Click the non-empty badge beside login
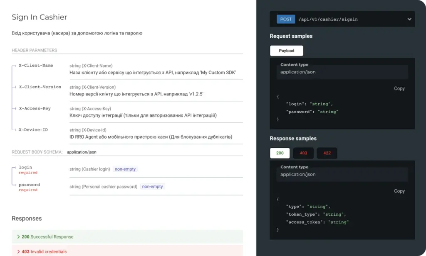This screenshot has width=426, height=256. click(x=125, y=169)
